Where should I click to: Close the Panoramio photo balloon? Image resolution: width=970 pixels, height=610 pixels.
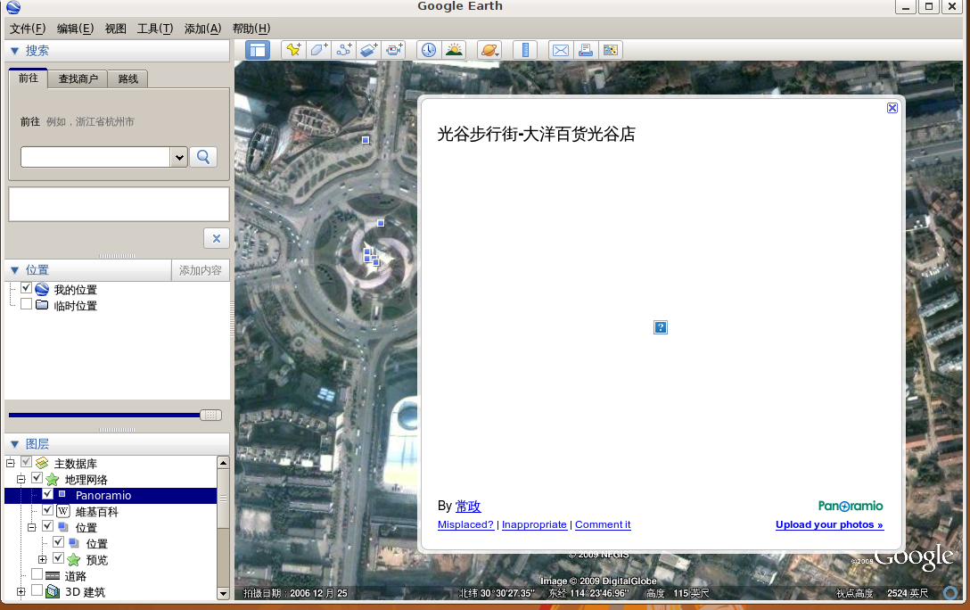pyautogui.click(x=892, y=108)
